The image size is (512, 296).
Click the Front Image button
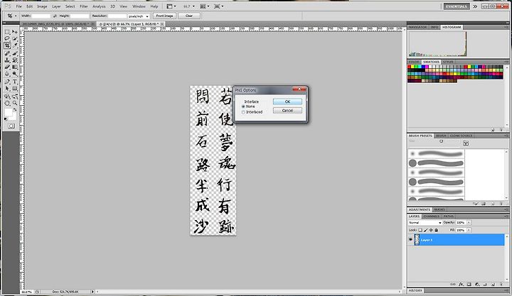pyautogui.click(x=164, y=16)
